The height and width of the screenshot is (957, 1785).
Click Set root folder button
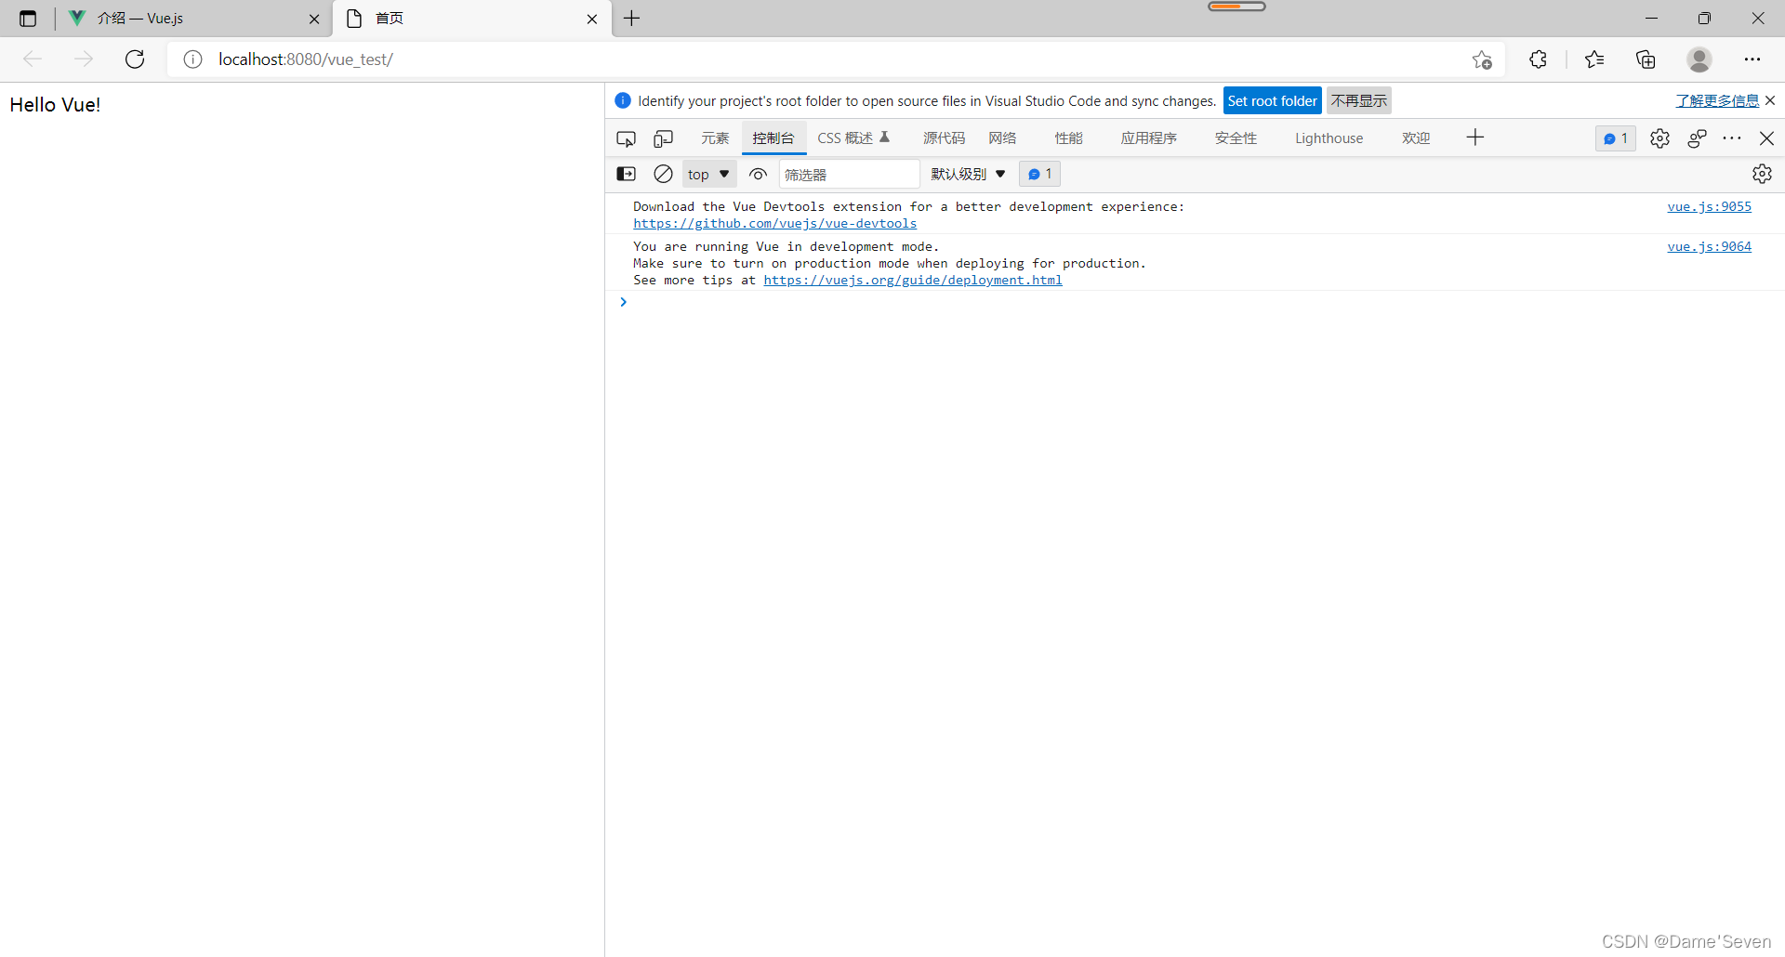tap(1272, 100)
